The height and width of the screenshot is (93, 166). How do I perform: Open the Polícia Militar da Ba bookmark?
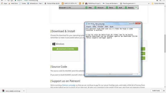(52, 3)
